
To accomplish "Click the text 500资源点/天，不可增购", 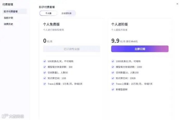I will click(x=60, y=61).
